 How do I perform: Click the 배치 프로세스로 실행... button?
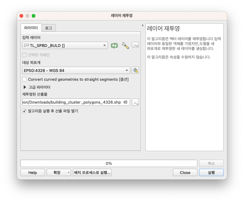tap(92, 173)
